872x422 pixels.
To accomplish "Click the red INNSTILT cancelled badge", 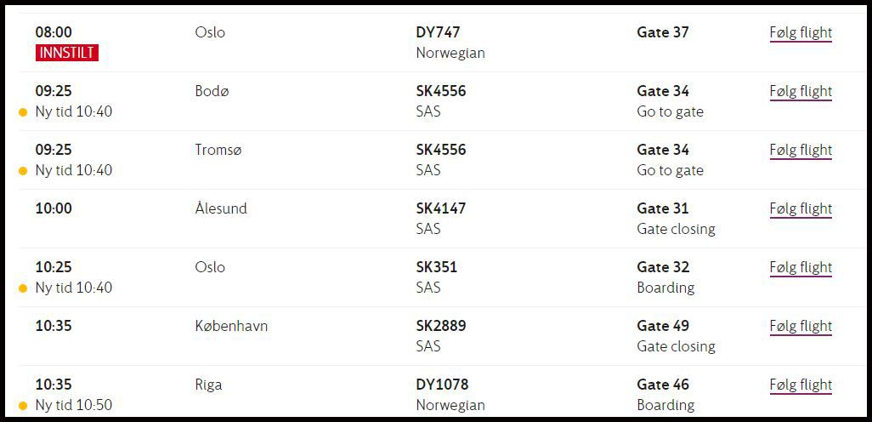I will click(x=66, y=53).
